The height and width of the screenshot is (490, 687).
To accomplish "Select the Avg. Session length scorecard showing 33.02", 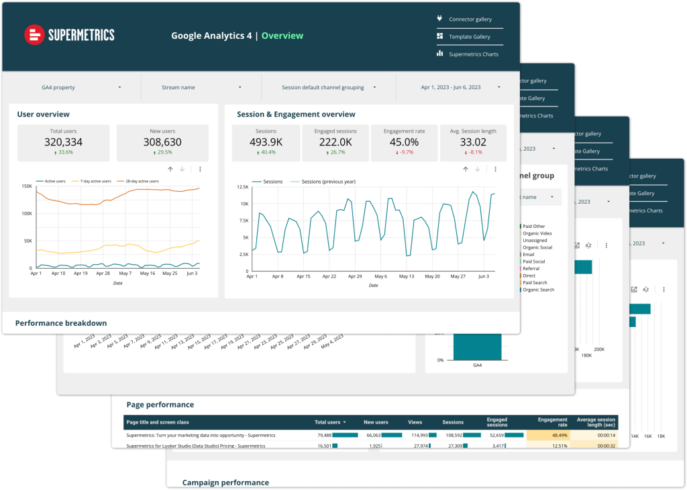I will [x=473, y=143].
